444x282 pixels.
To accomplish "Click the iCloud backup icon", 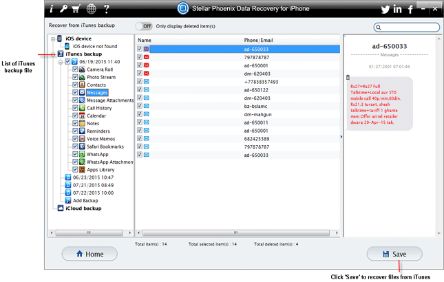I will [61, 208].
